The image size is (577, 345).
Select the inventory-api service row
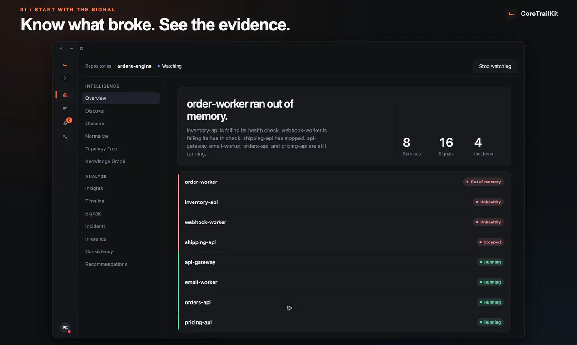pos(344,202)
